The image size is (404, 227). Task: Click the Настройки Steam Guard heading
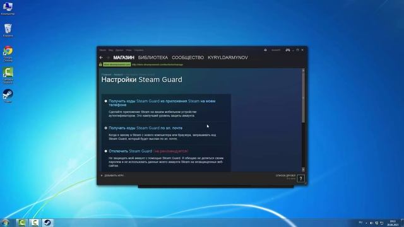(x=141, y=79)
